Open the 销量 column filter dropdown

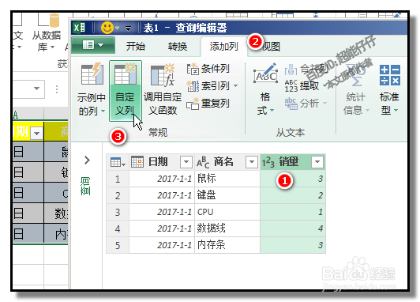(x=317, y=162)
